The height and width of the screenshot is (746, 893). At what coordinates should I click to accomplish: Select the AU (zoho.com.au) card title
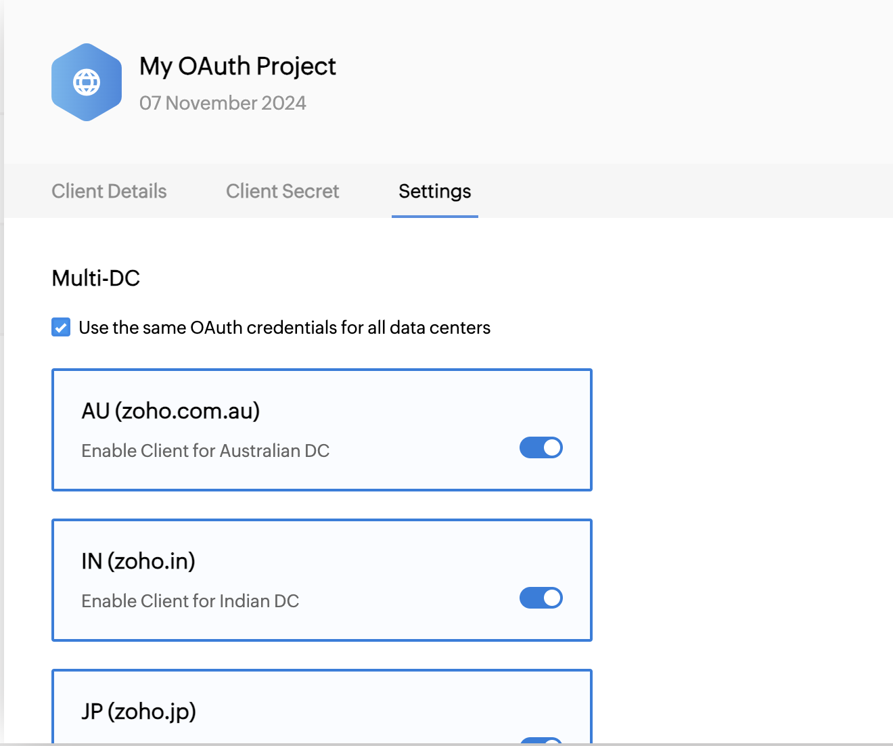170,411
